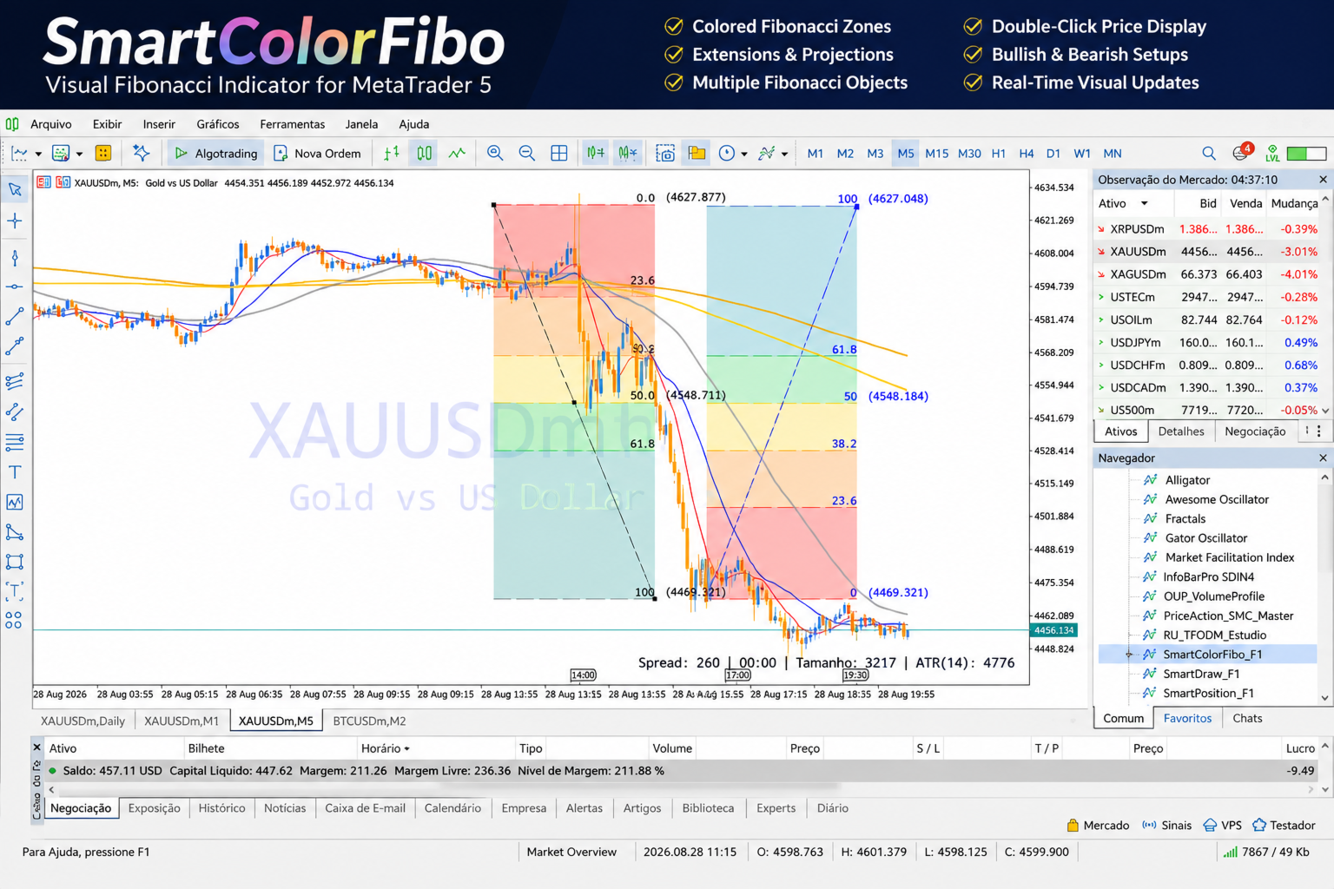1334x889 pixels.
Task: Open the IDE sparkle icon in toolbar
Action: point(141,154)
